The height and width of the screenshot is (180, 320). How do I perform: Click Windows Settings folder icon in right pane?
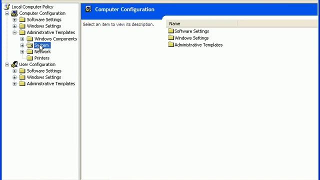click(171, 38)
